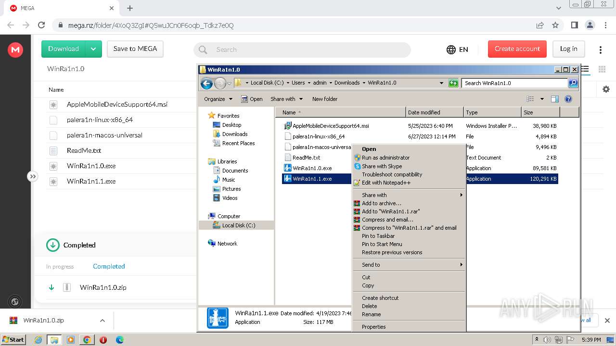Click the Explorer change view icon
The image size is (616, 346).
tap(530, 99)
